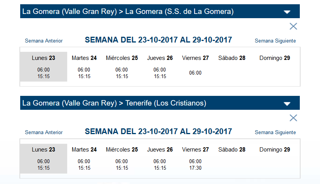Select Lunes 23 in the first schedule
Viewport: 320px width, 184px height.
[x=43, y=58]
